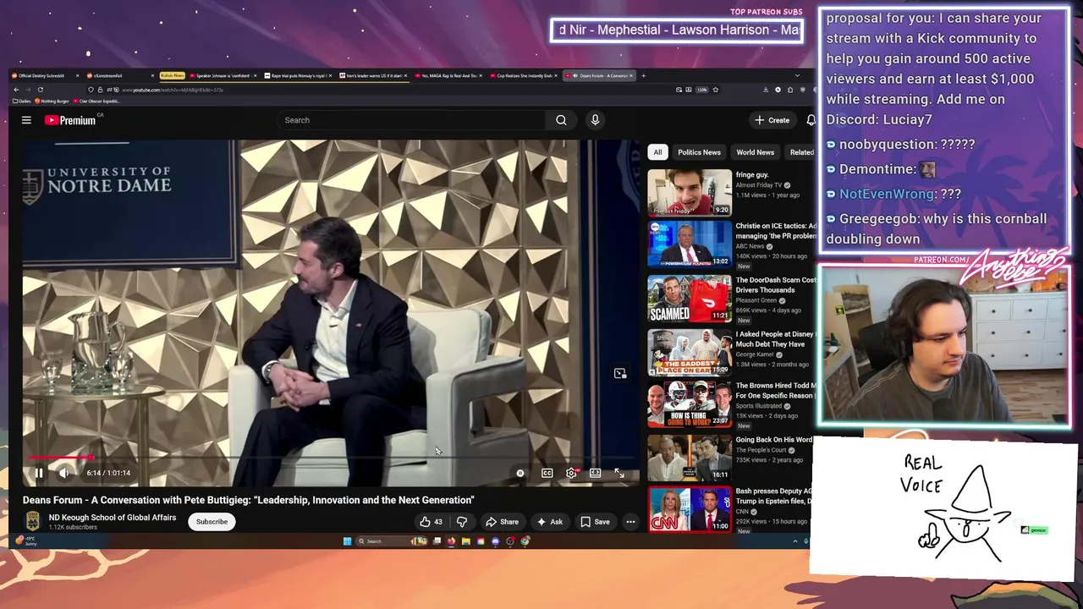Open the CNN Bash presses Deputy thumbnail
The width and height of the screenshot is (1083, 609).
pos(690,509)
